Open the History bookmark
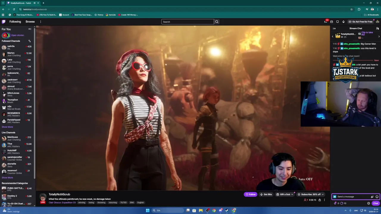 click(99, 15)
